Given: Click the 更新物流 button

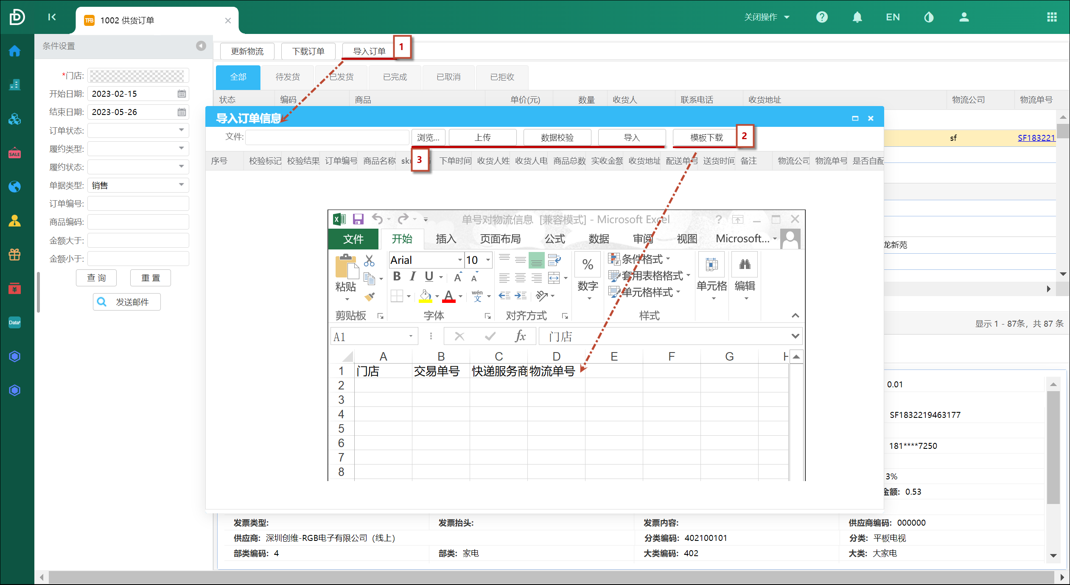Looking at the screenshot, I should 247,51.
